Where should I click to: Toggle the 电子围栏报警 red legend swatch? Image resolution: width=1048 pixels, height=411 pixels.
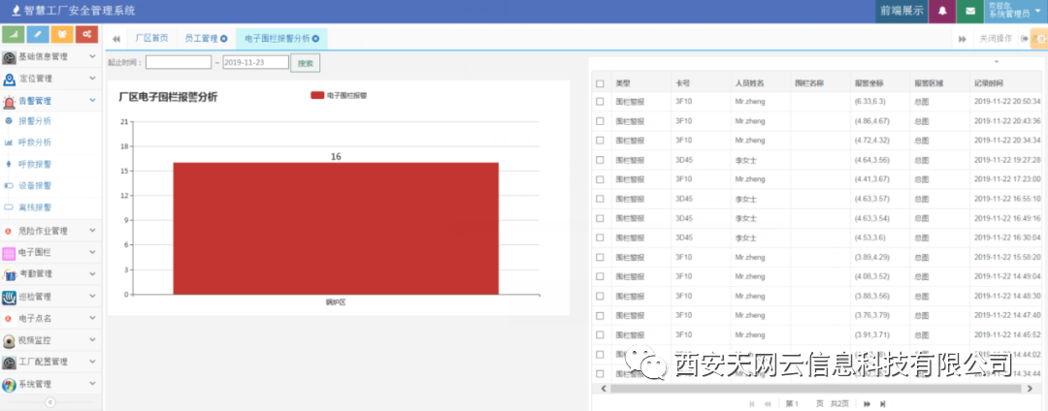click(x=317, y=95)
